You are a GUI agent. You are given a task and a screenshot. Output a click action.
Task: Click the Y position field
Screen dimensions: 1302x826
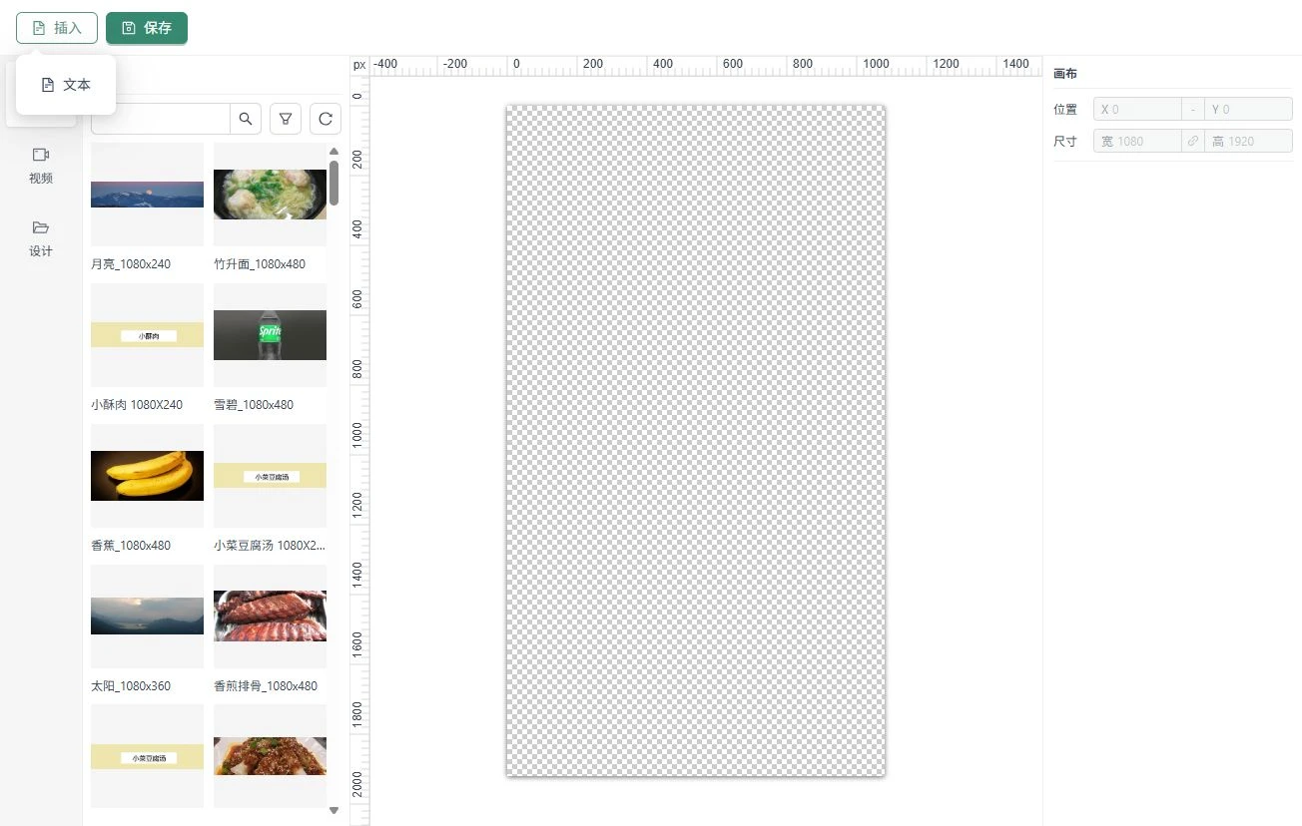click(1248, 109)
